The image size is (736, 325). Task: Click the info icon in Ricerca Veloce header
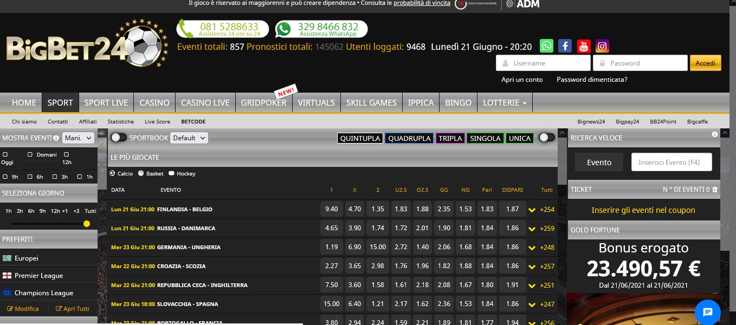tap(715, 134)
